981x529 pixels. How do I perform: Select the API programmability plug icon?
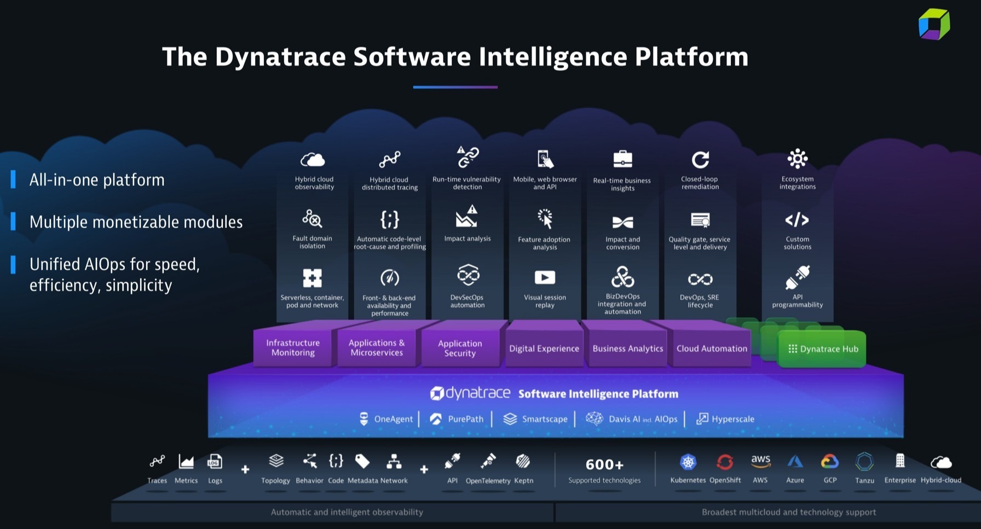(798, 277)
